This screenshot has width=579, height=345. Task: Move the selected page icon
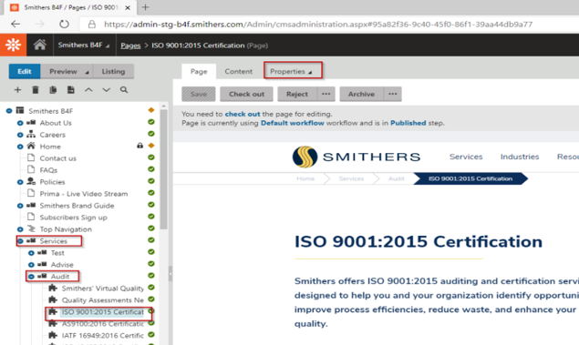(x=71, y=89)
